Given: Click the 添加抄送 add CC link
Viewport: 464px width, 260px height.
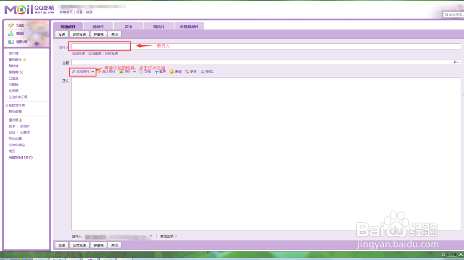Looking at the screenshot, I should click(x=78, y=53).
